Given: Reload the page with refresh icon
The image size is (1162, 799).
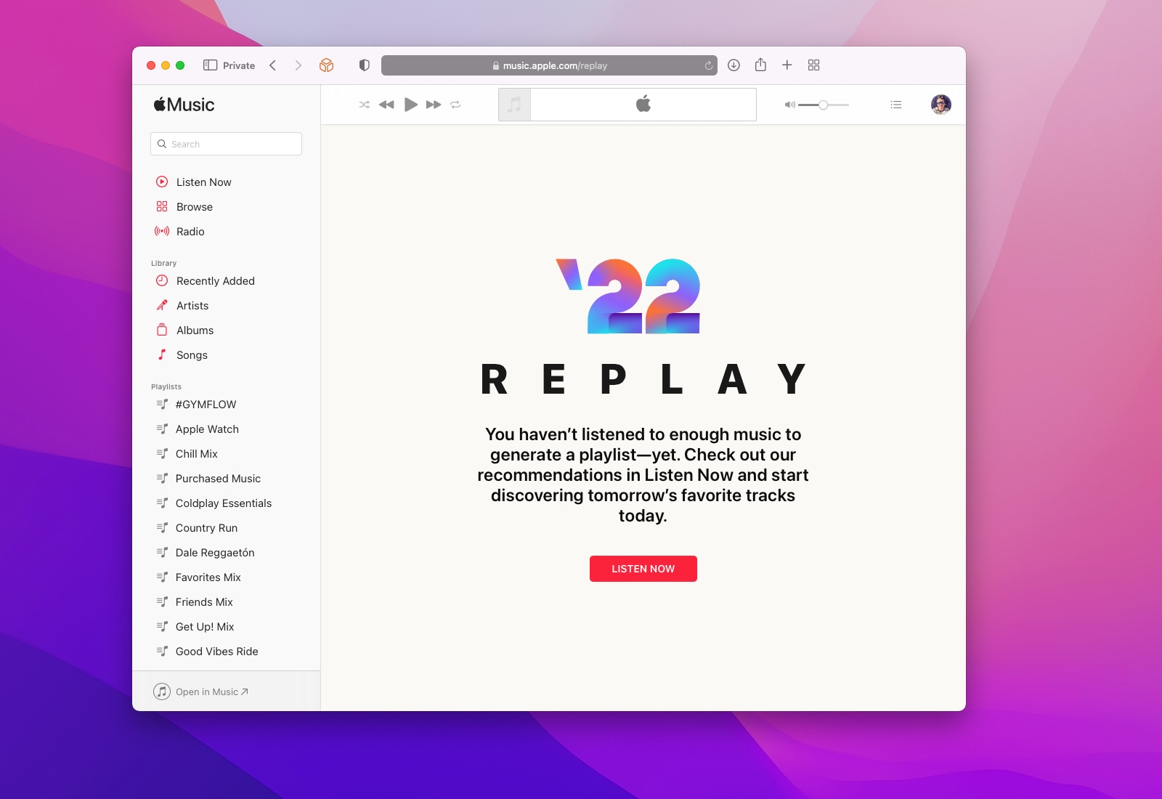Looking at the screenshot, I should click(709, 65).
